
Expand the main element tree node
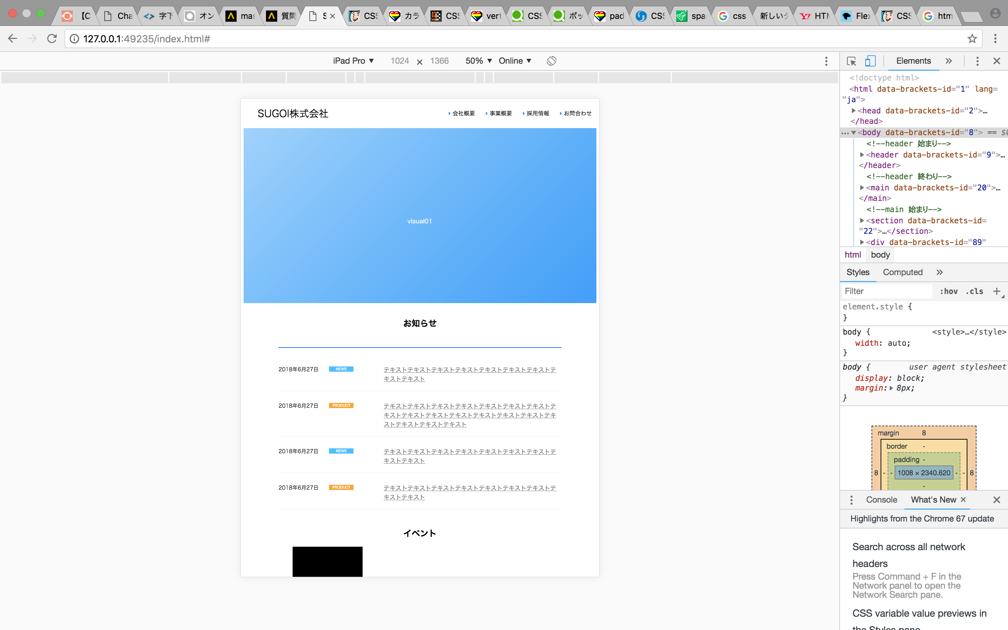point(862,188)
